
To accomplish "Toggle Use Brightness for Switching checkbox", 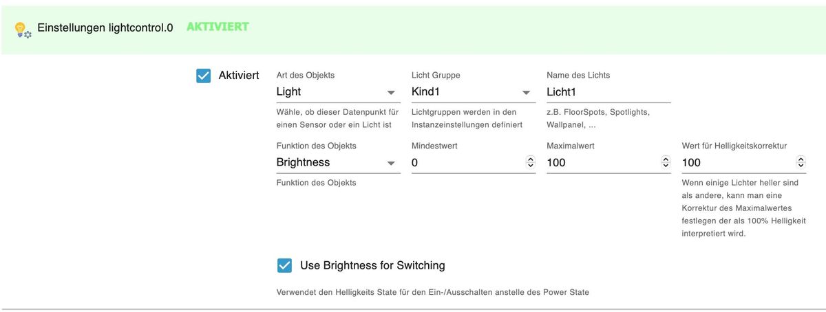I will click(x=284, y=265).
